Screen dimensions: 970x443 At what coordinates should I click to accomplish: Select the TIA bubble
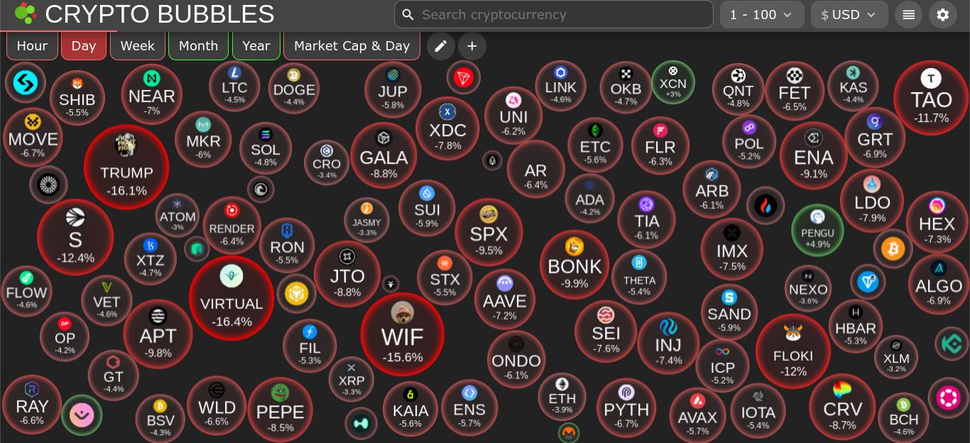pyautogui.click(x=646, y=218)
